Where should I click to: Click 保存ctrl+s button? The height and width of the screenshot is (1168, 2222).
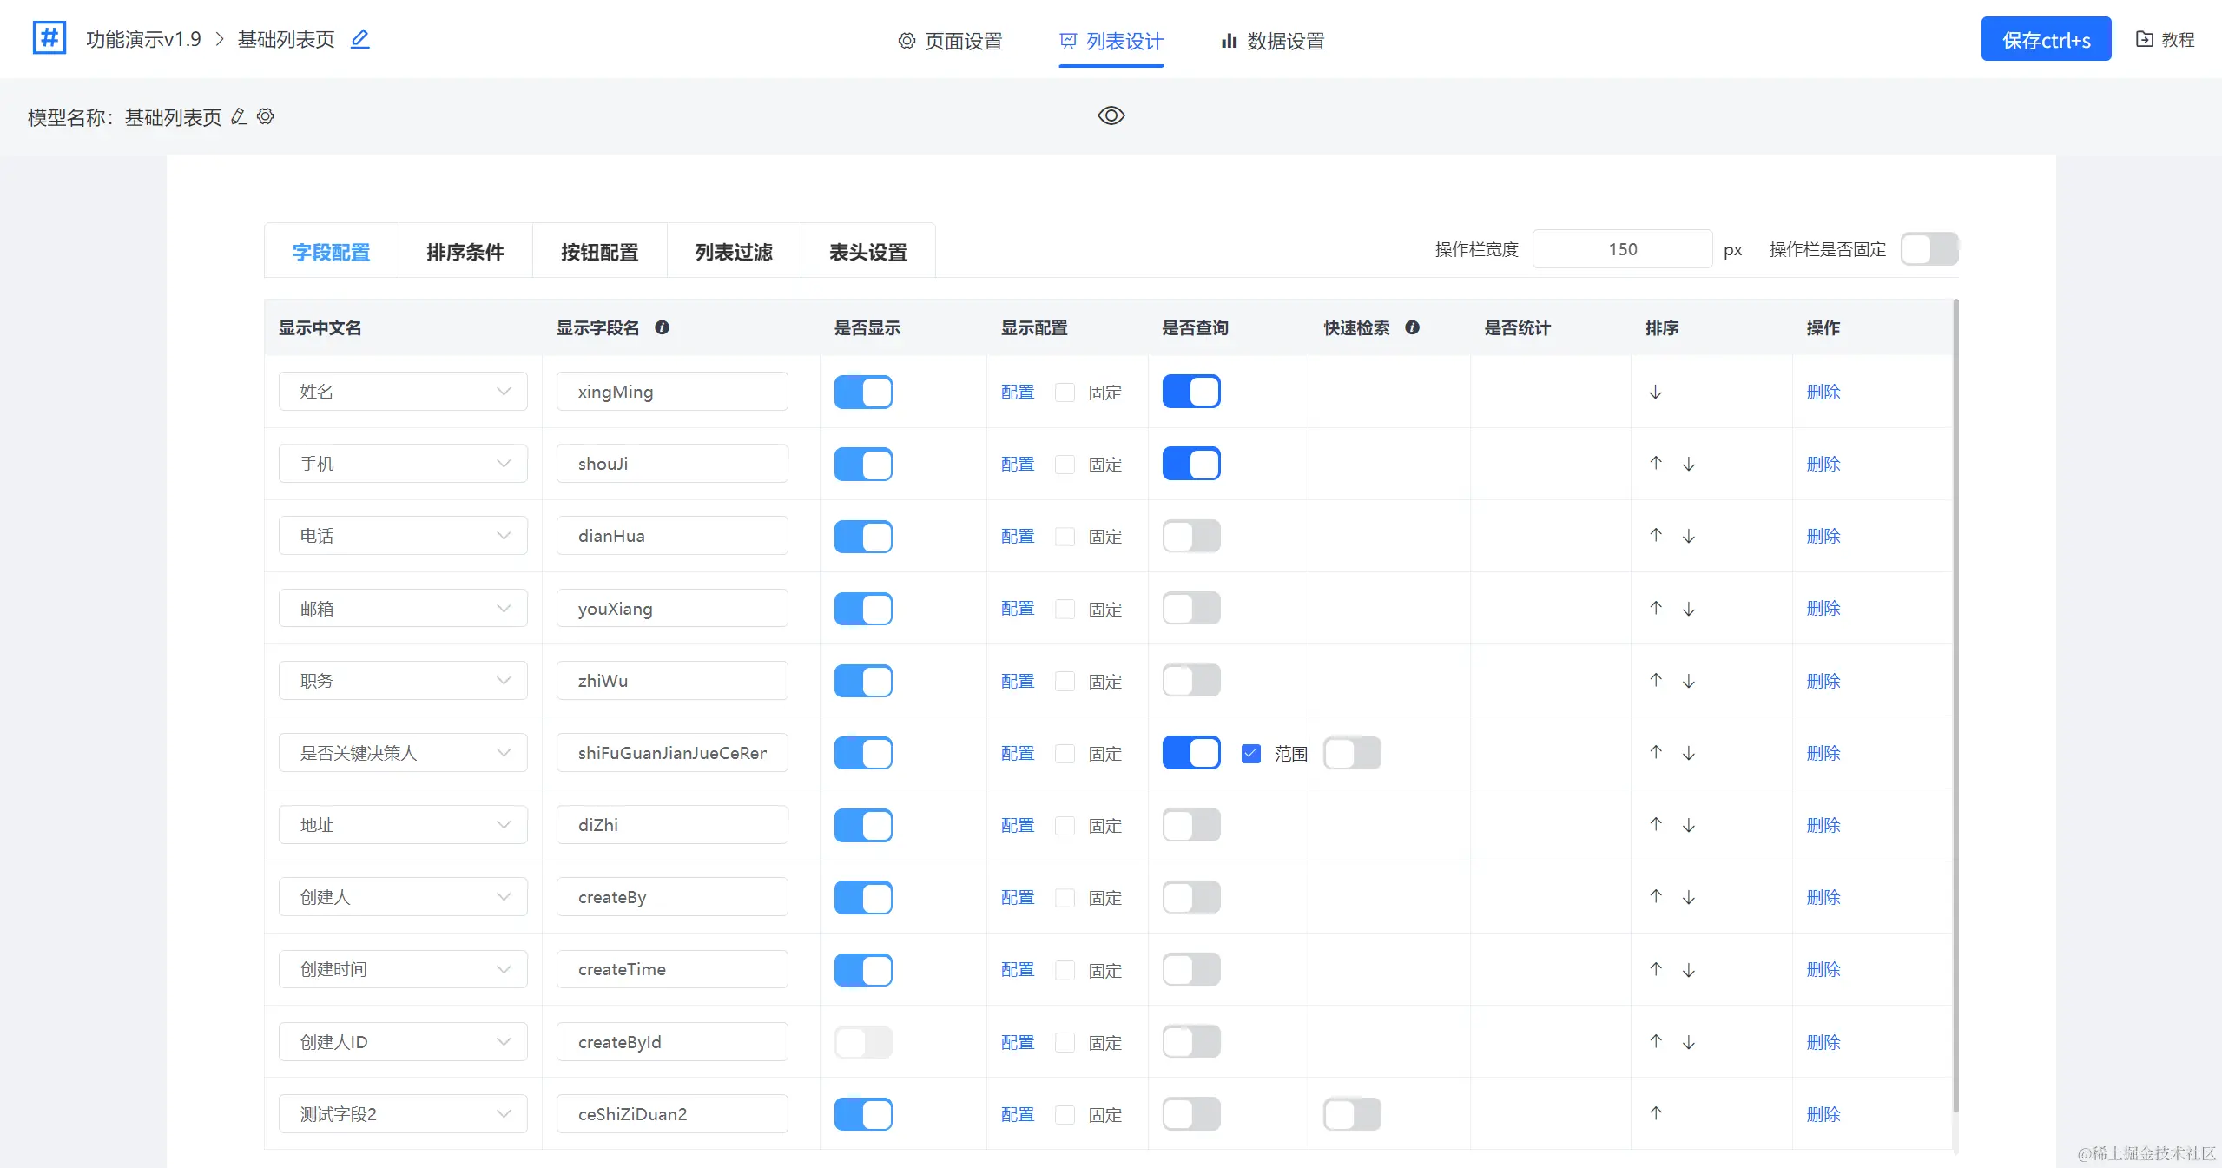2045,40
